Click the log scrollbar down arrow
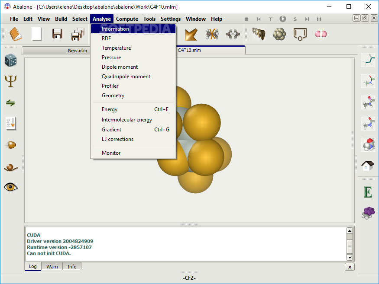 click(x=350, y=258)
